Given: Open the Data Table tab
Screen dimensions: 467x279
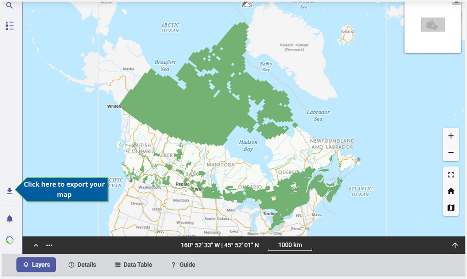Looking at the screenshot, I should click(133, 265).
